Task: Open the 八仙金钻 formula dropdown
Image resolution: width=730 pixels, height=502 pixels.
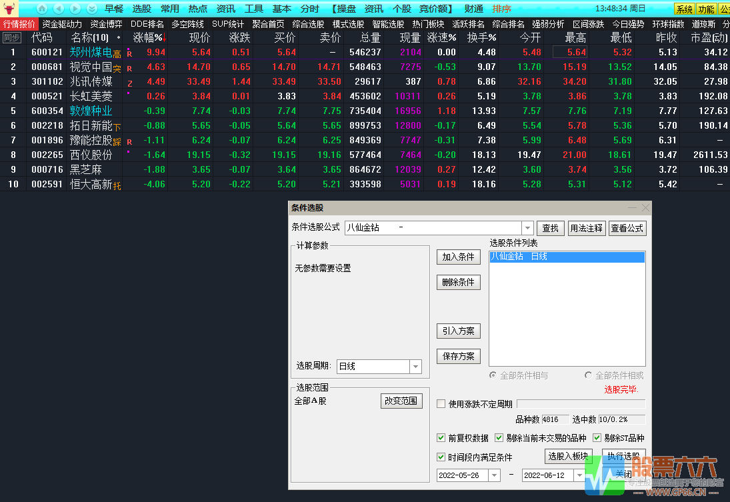Action: pos(527,228)
